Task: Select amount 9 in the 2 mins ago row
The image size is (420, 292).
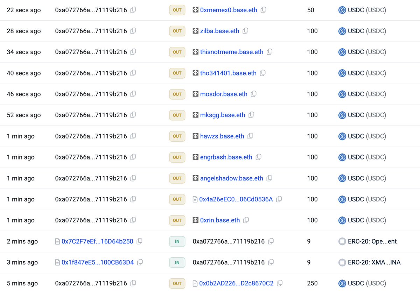Action: tap(309, 241)
